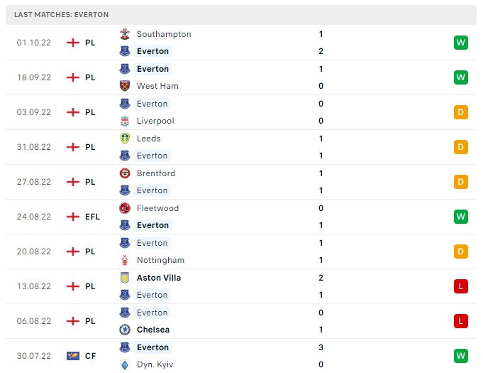Click the orange D badge for Liverpool match
Viewport: 483px width, 373px height.
[x=461, y=112]
